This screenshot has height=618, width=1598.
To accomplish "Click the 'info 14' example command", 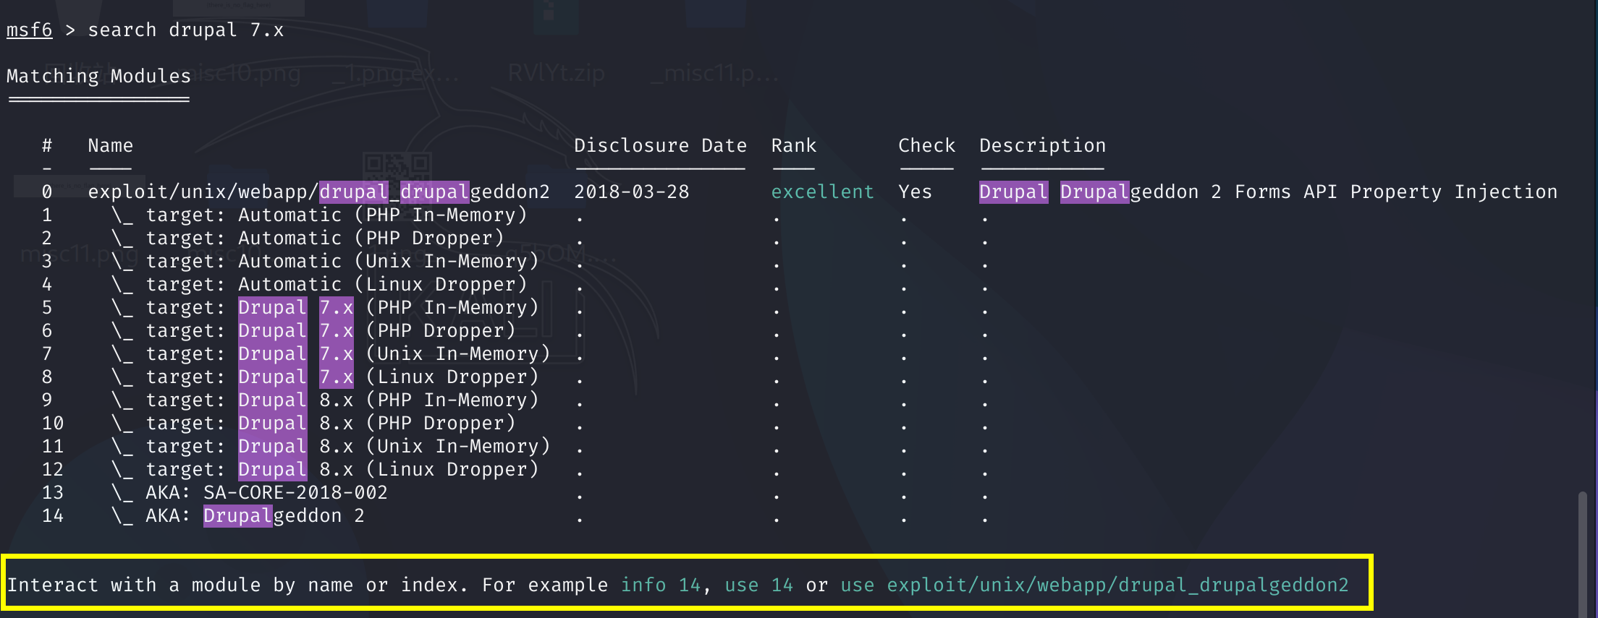I will [660, 585].
